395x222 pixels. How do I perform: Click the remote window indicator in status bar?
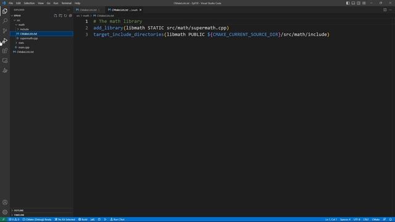tap(3, 220)
